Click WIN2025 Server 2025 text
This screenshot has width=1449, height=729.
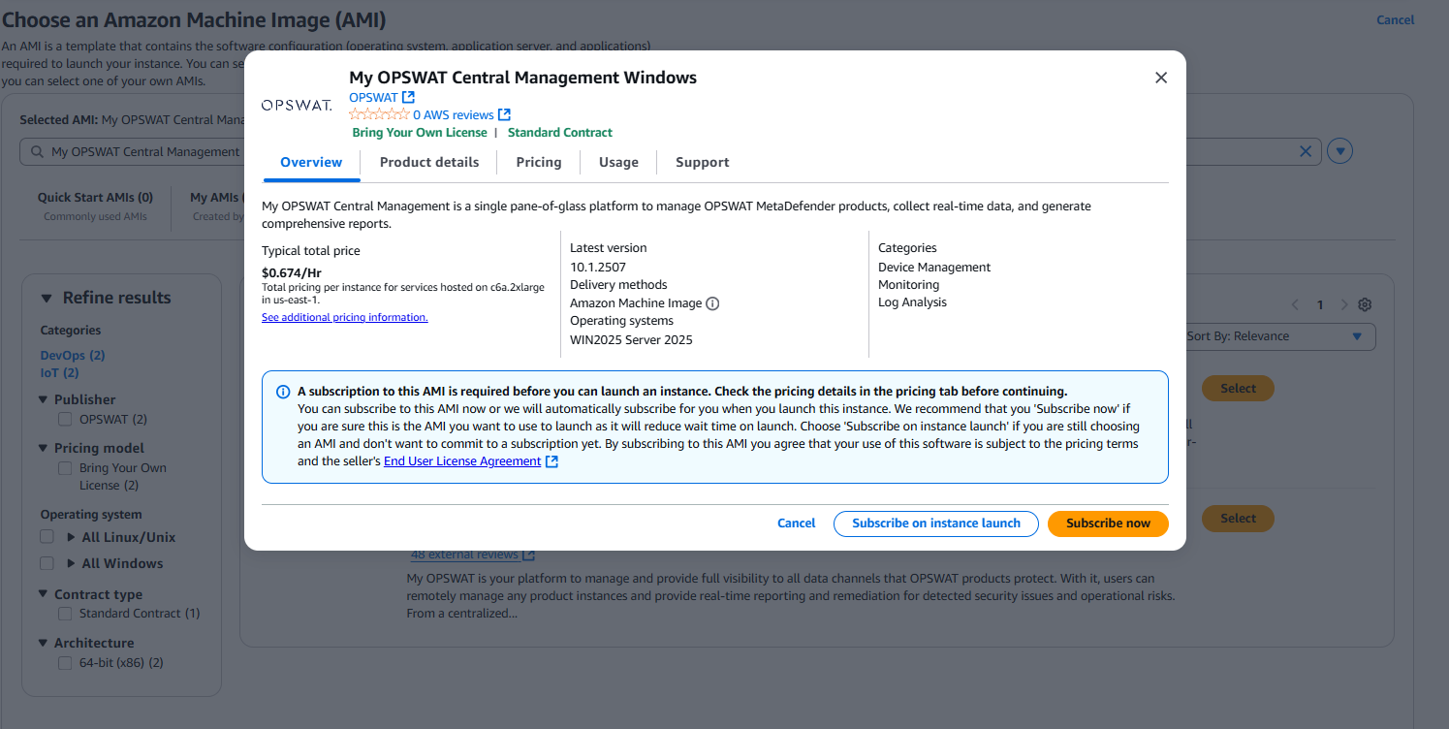[x=631, y=340]
